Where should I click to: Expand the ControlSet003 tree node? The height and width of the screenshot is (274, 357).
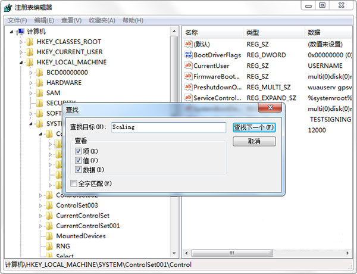click(x=40, y=205)
